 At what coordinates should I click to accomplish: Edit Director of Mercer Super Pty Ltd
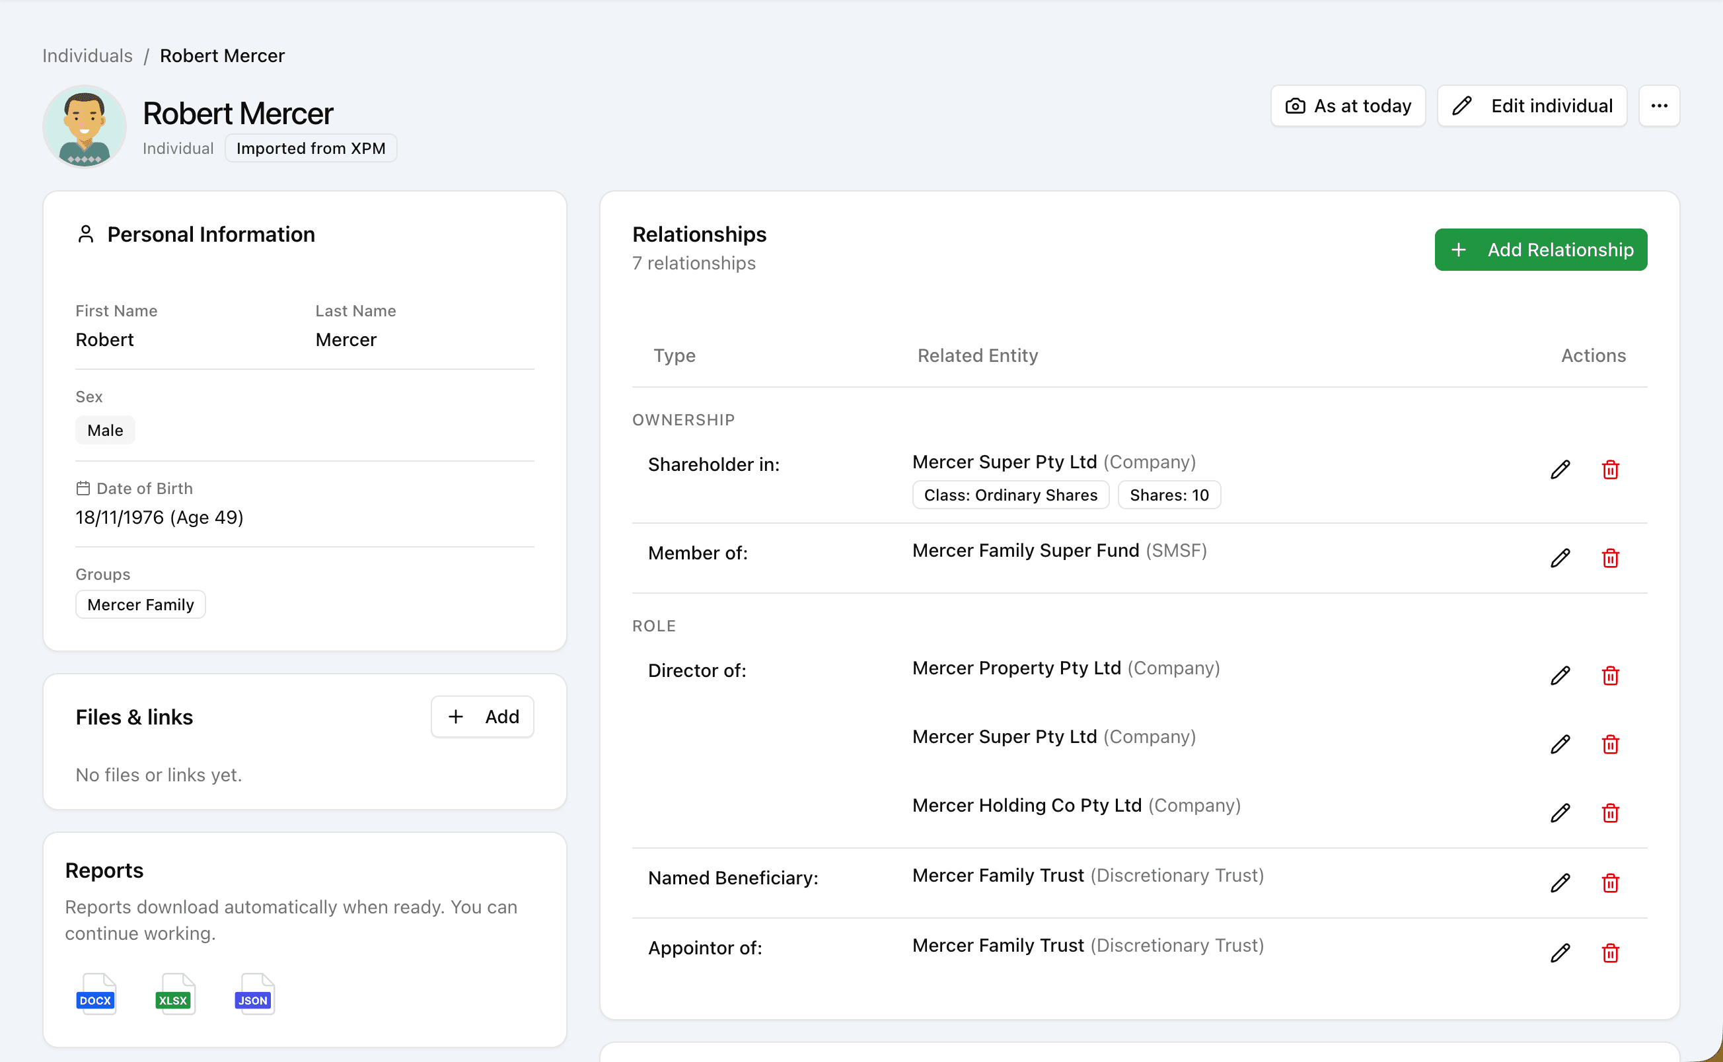(x=1560, y=744)
